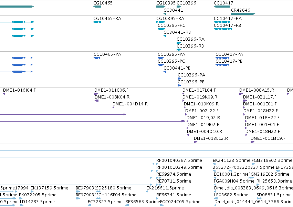The height and width of the screenshot is (207, 293).
Task: Select clone end DME1-013L12.R
Action: pyautogui.click(x=211, y=139)
